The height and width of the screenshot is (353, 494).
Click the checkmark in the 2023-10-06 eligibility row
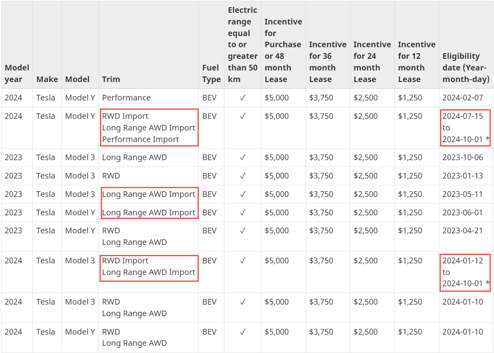tap(243, 157)
